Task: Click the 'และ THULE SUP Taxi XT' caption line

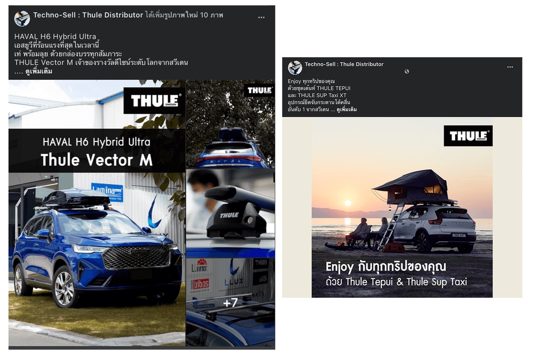Action: click(317, 95)
